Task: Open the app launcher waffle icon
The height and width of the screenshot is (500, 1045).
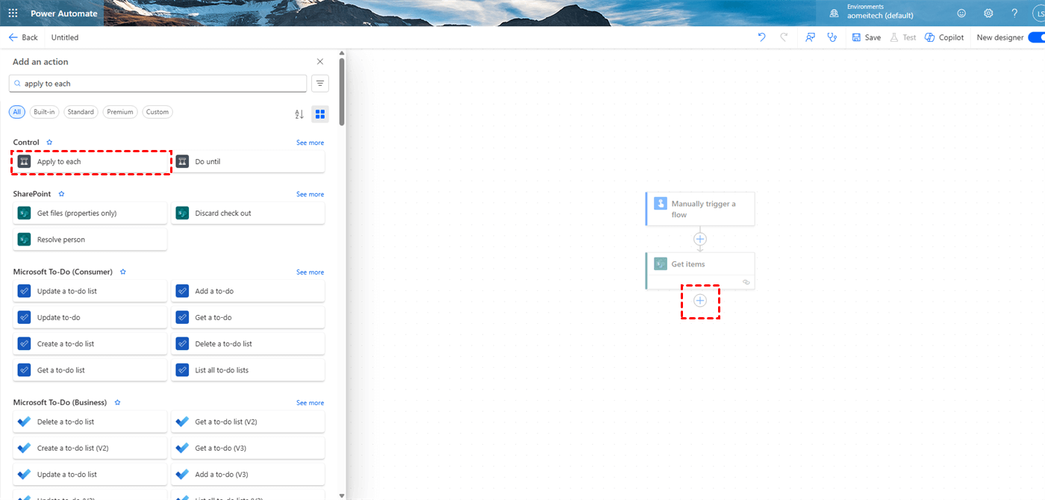Action: coord(13,13)
